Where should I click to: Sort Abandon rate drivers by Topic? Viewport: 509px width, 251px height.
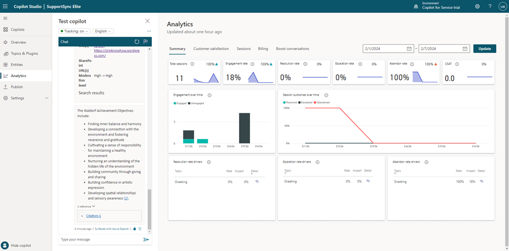[398, 172]
